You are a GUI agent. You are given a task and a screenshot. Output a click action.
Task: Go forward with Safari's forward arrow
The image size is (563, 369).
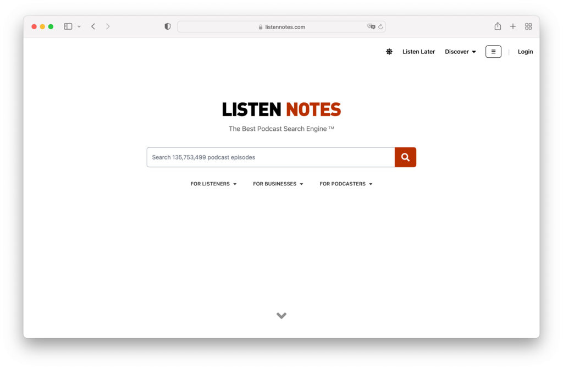click(x=108, y=26)
